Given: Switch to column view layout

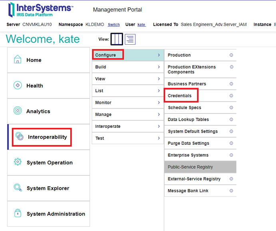Looking at the screenshot, I should tap(117, 39).
